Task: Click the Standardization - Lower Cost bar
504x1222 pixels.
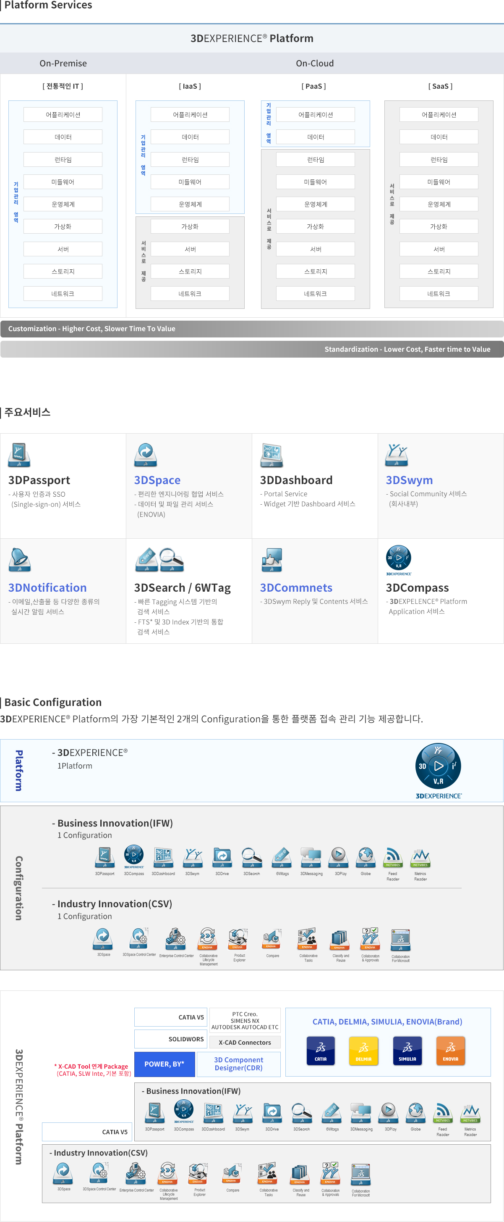Action: coord(252,349)
